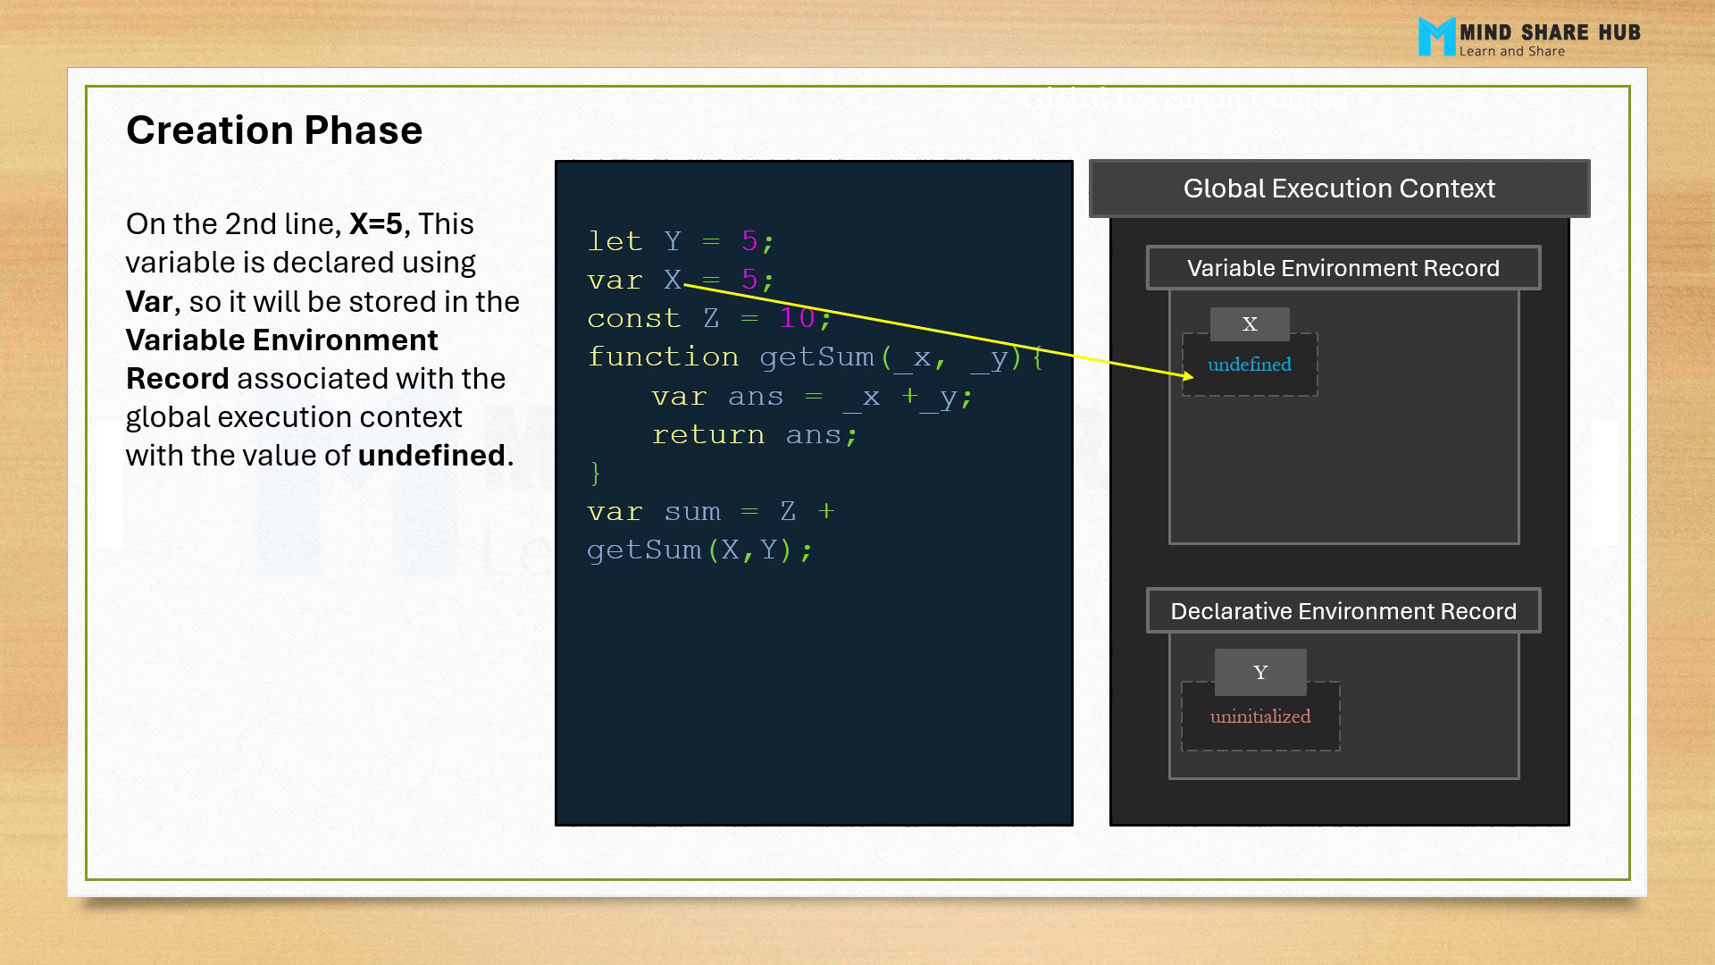
Task: Click the 'var ans = _x +_y;' line
Action: pos(812,397)
